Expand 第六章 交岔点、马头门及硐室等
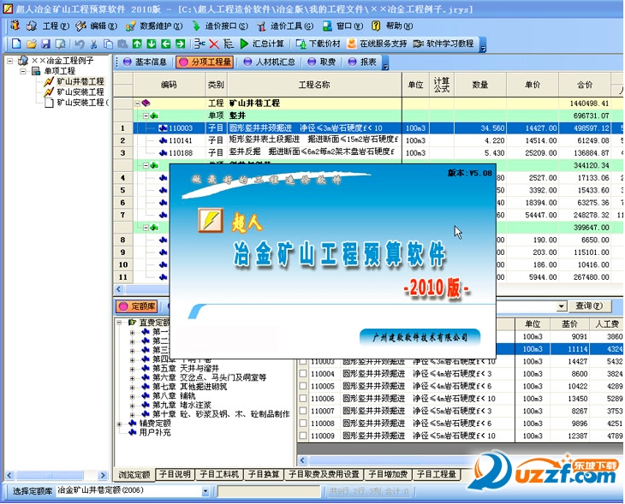The height and width of the screenshot is (504, 625). [132, 377]
